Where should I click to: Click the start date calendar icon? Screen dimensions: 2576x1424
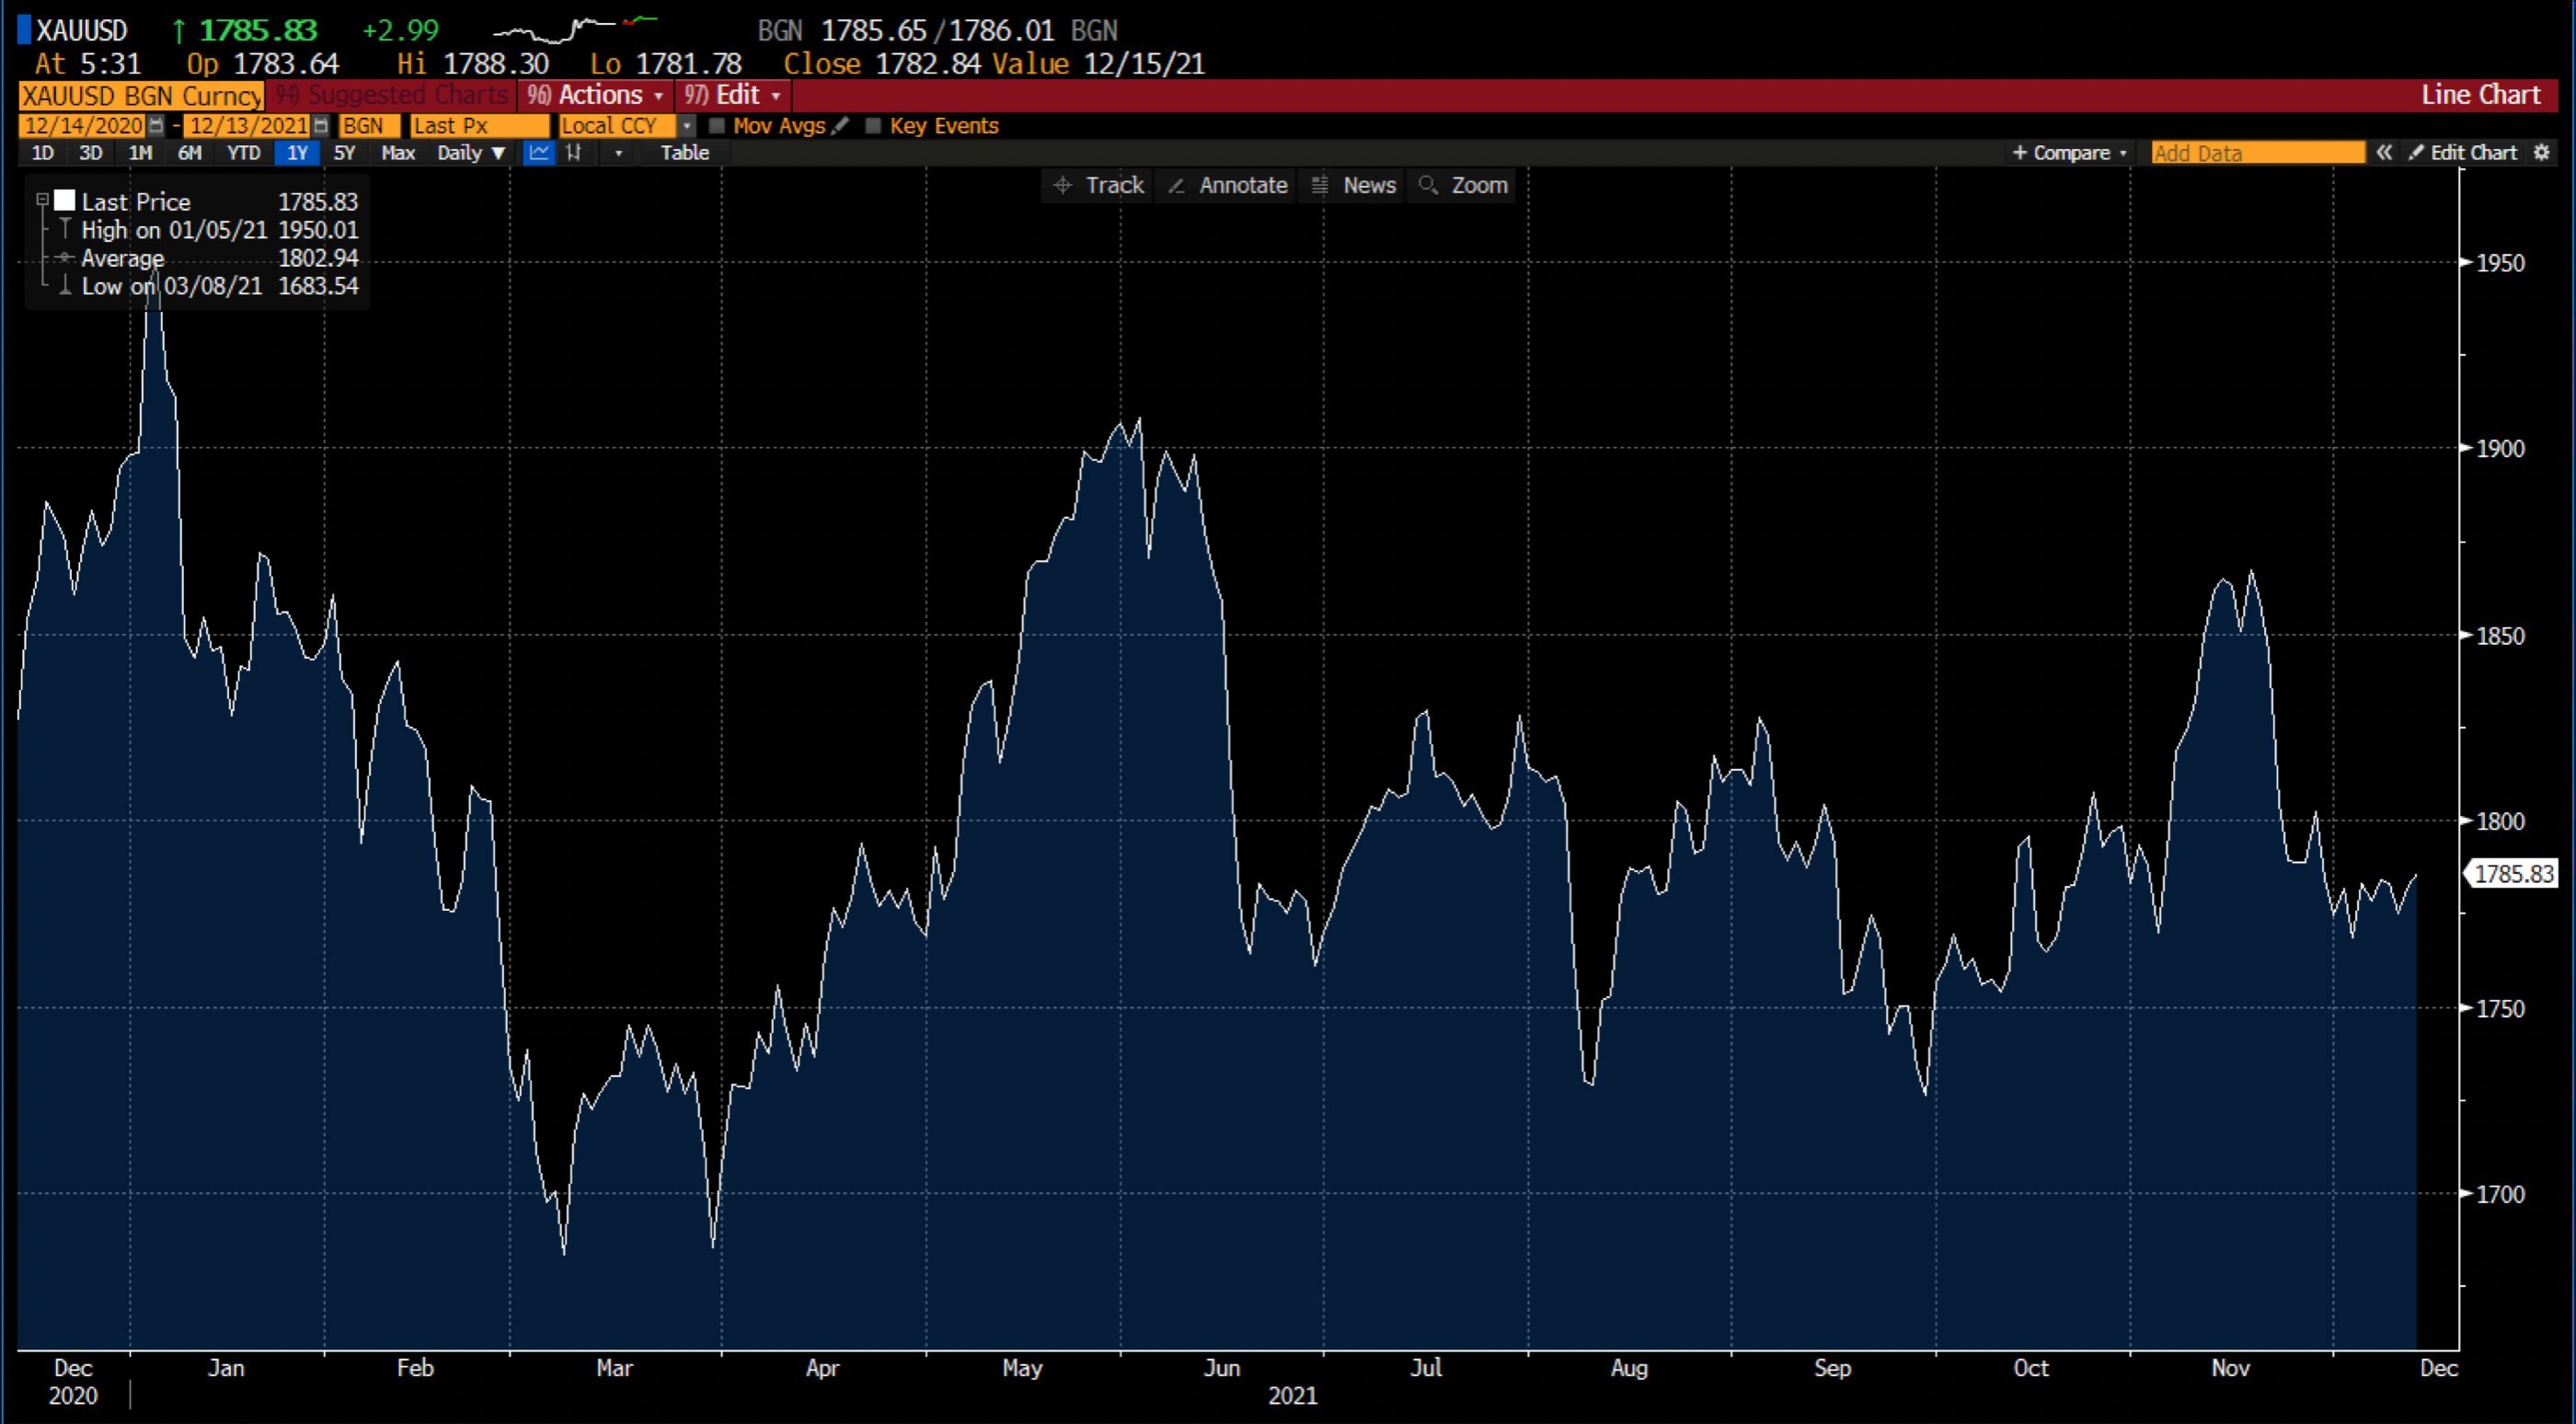coord(158,126)
